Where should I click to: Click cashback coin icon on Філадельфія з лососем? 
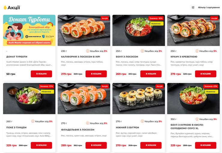[x=88, y=123]
